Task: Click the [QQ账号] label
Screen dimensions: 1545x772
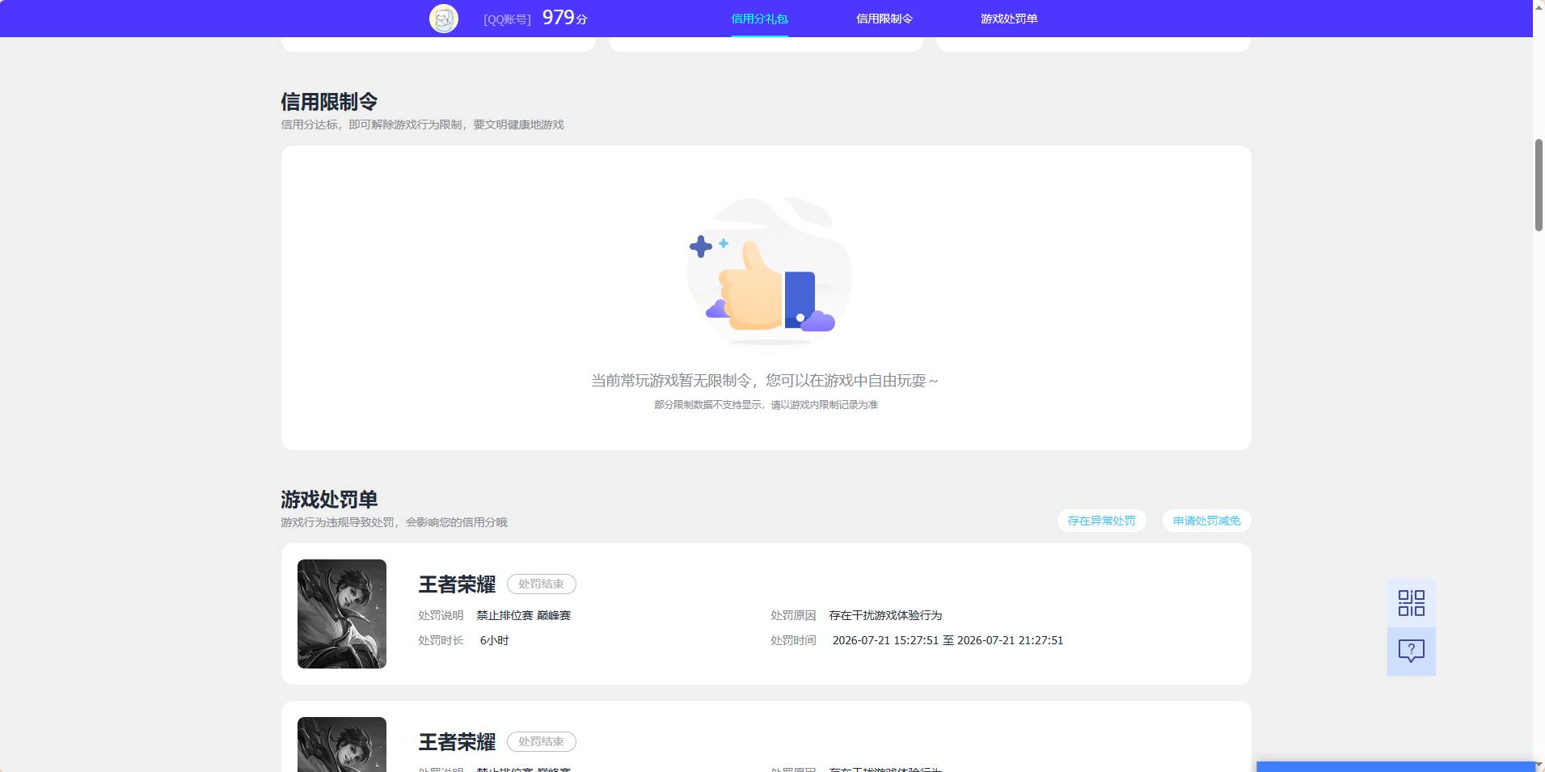Action: tap(507, 19)
